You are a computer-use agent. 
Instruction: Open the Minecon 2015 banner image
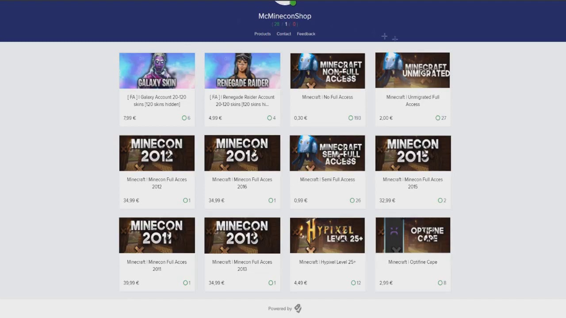(413, 153)
